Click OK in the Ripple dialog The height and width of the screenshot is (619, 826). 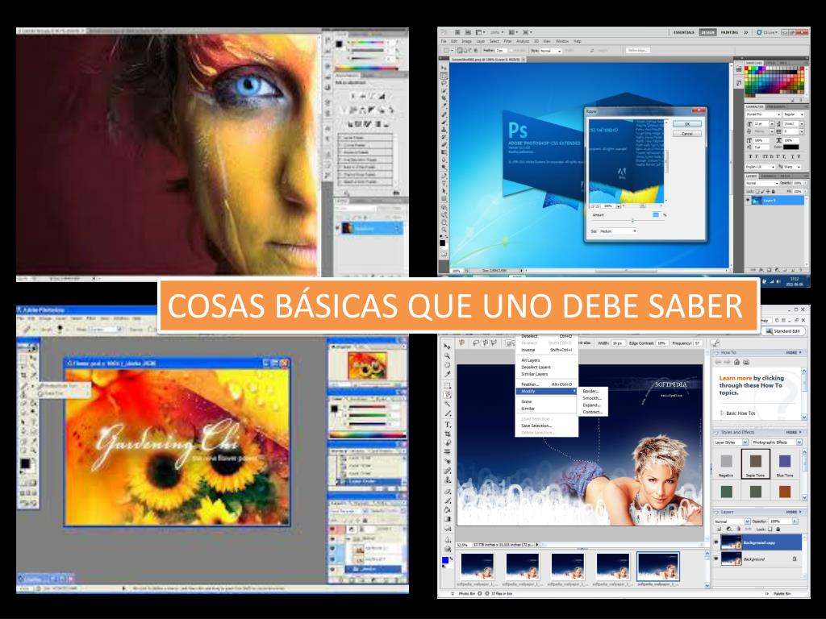pyautogui.click(x=687, y=124)
